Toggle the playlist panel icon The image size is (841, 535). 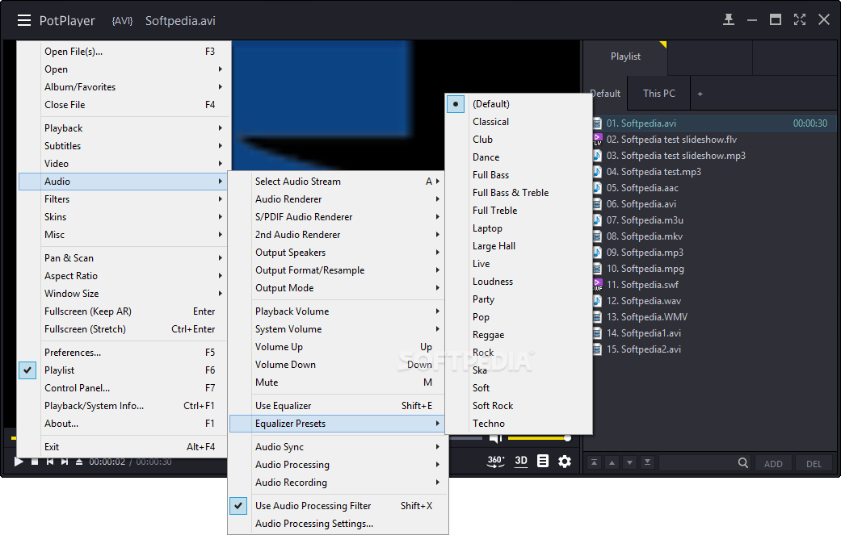543,461
